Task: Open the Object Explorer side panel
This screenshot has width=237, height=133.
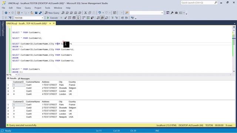Action: pos(3,29)
